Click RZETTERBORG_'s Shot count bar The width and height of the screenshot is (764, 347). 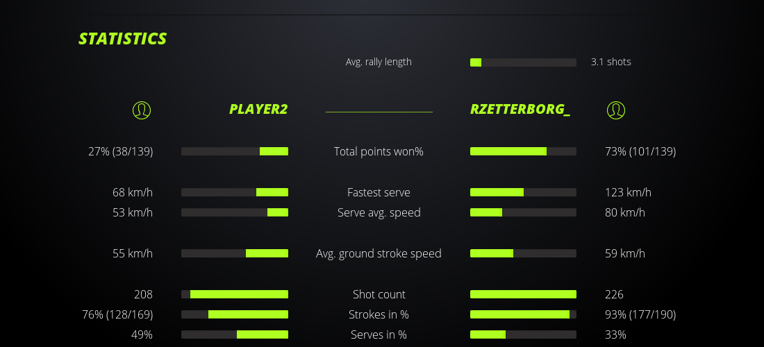(523, 294)
